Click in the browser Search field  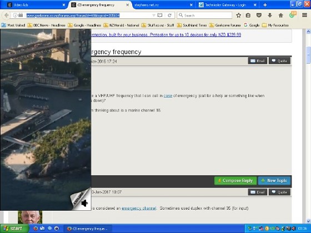204,16
